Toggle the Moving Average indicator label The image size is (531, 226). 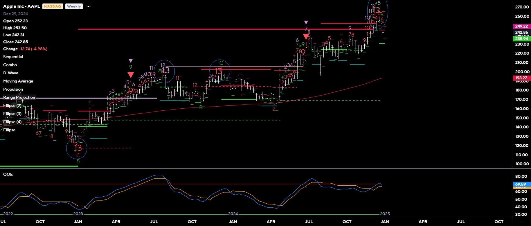click(18, 81)
